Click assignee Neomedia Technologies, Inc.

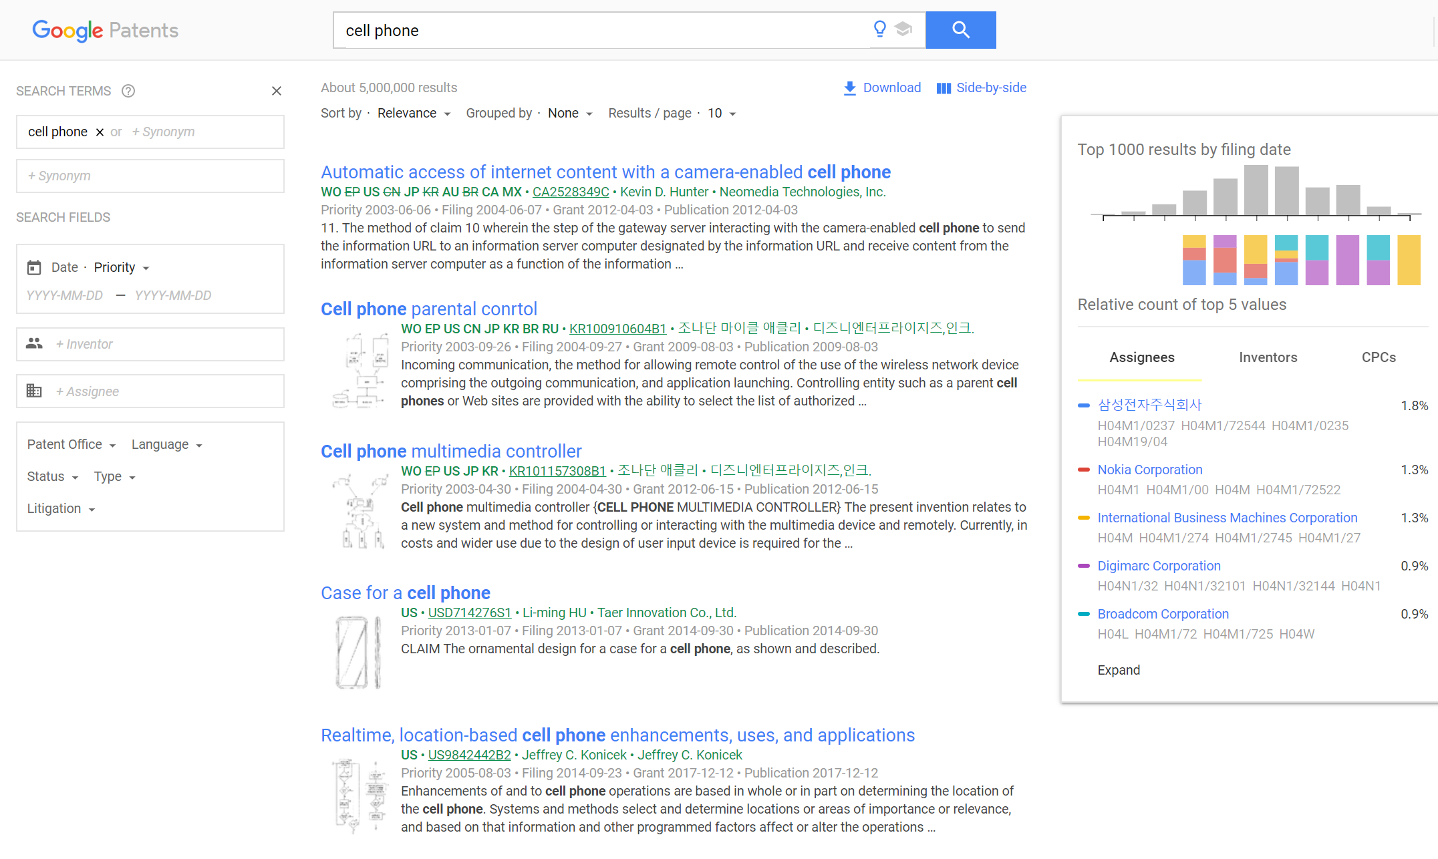[x=803, y=192]
